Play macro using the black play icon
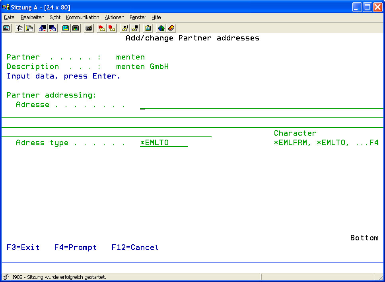The height and width of the screenshot is (282, 385). pyautogui.click(x=125, y=28)
